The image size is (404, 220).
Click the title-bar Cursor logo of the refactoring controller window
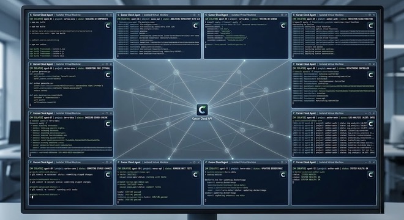294,64
